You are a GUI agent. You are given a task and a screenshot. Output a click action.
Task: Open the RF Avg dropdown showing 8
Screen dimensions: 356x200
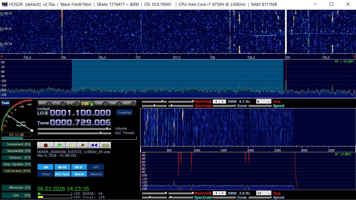click(263, 102)
